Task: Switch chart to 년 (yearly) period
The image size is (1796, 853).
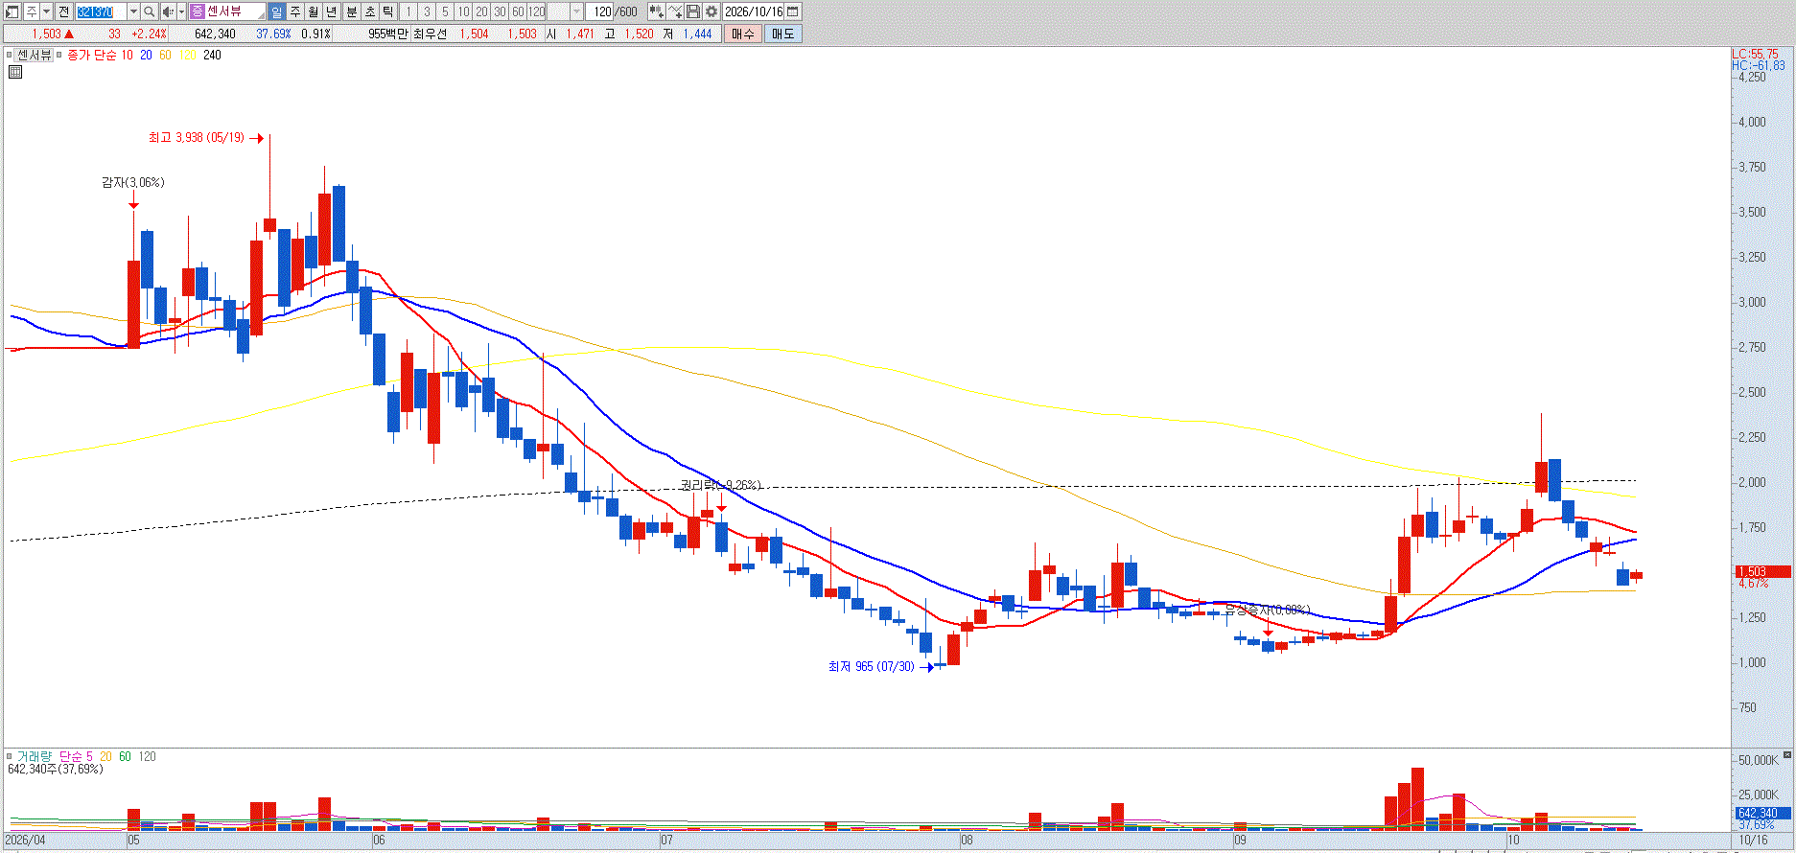Action: (x=332, y=12)
